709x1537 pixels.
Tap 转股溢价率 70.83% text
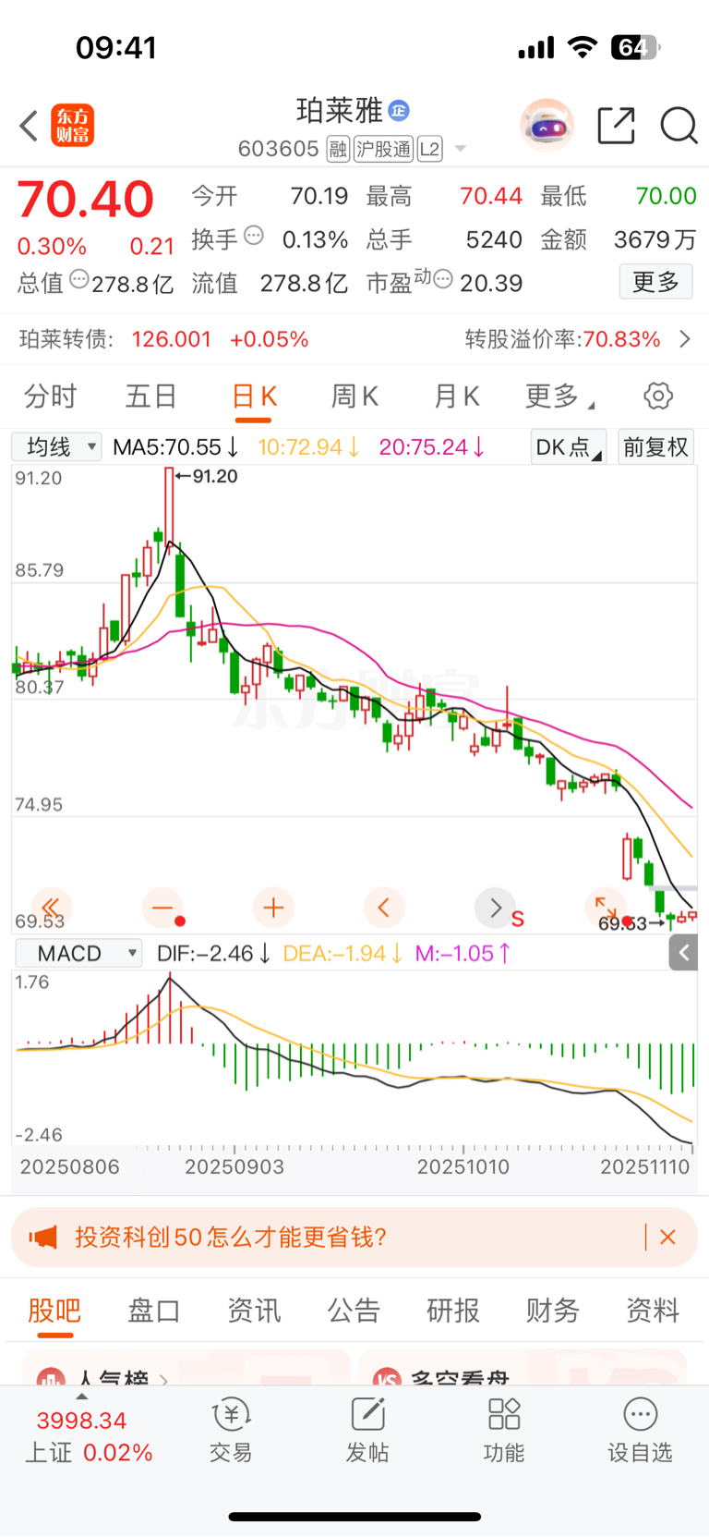(x=562, y=339)
